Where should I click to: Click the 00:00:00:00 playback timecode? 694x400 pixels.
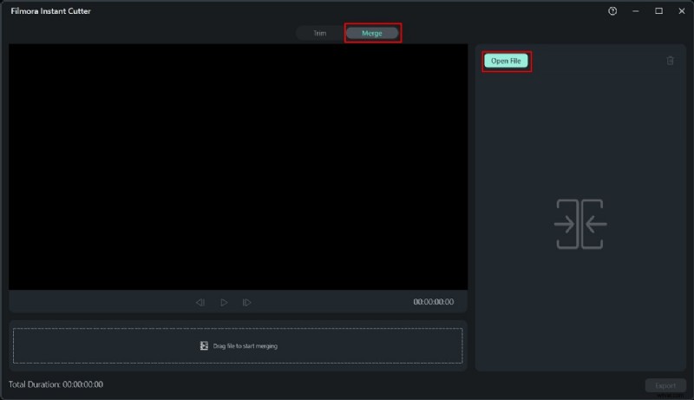(x=433, y=302)
